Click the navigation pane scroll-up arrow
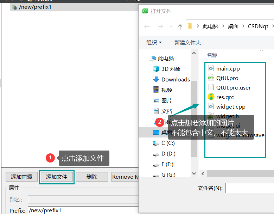 194,53
